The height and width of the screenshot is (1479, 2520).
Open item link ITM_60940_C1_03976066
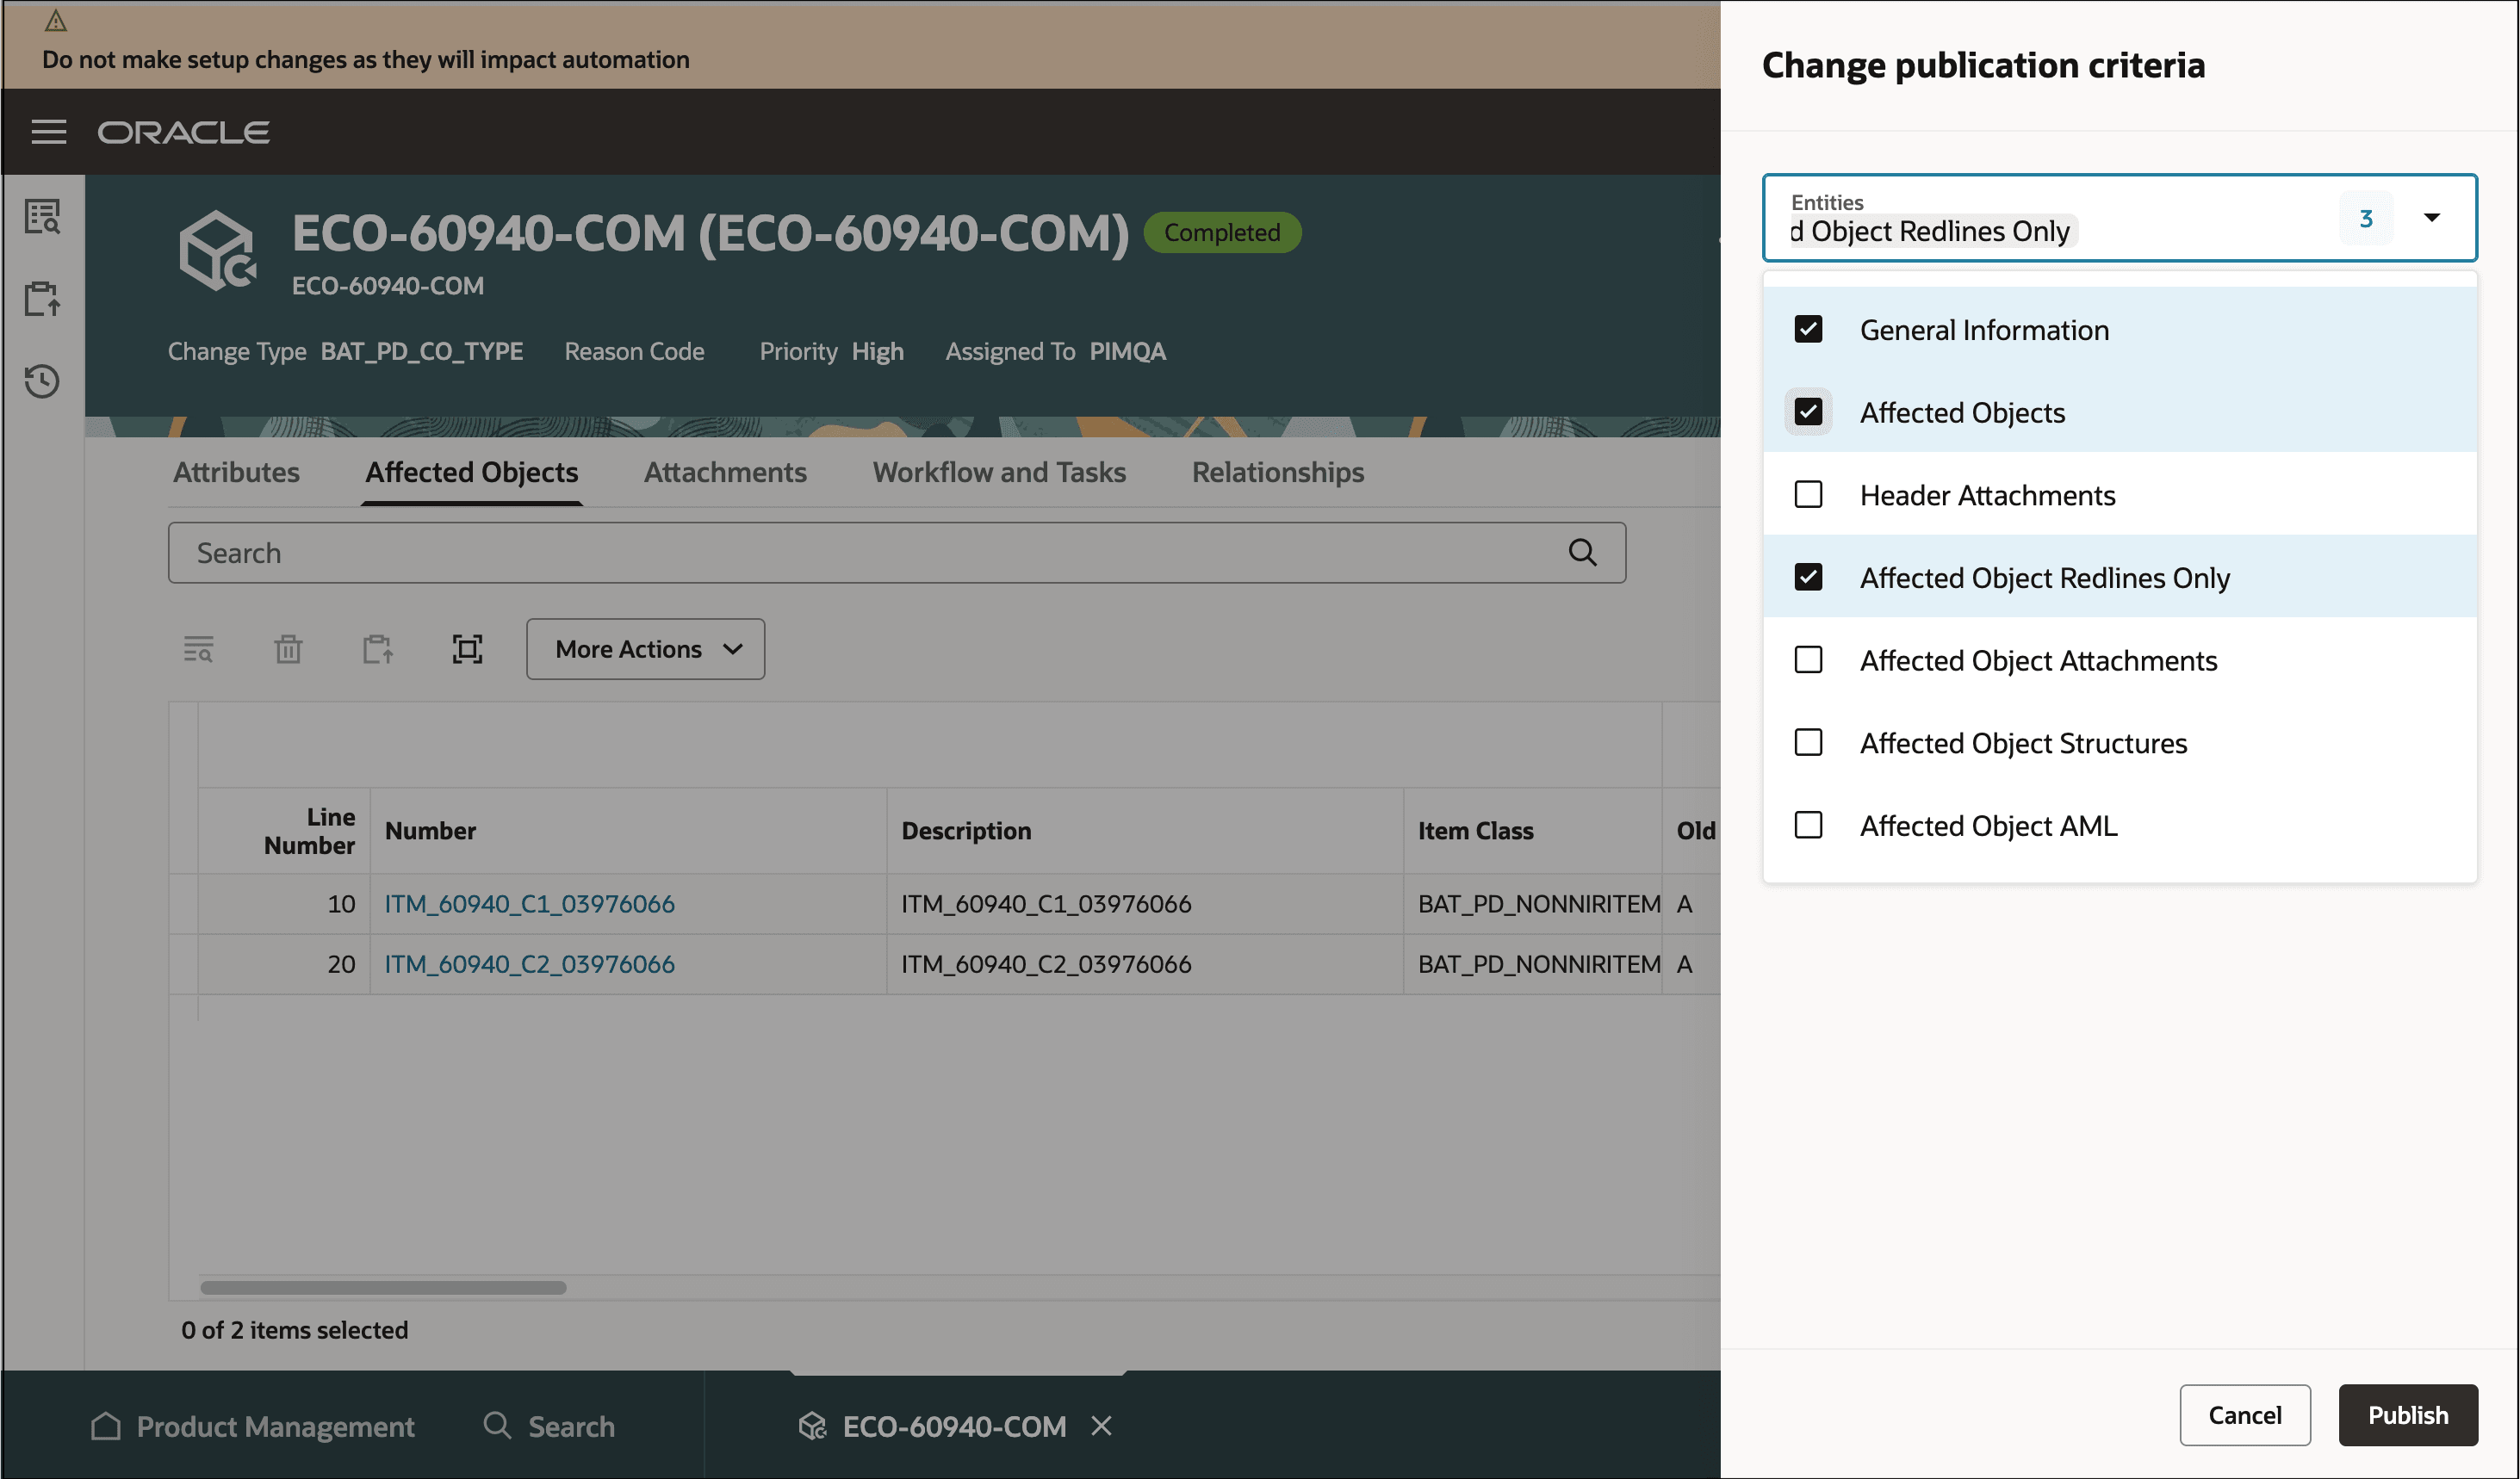[x=529, y=903]
